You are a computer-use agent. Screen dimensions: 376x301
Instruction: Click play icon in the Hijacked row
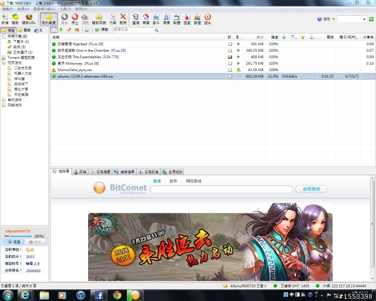point(239,44)
